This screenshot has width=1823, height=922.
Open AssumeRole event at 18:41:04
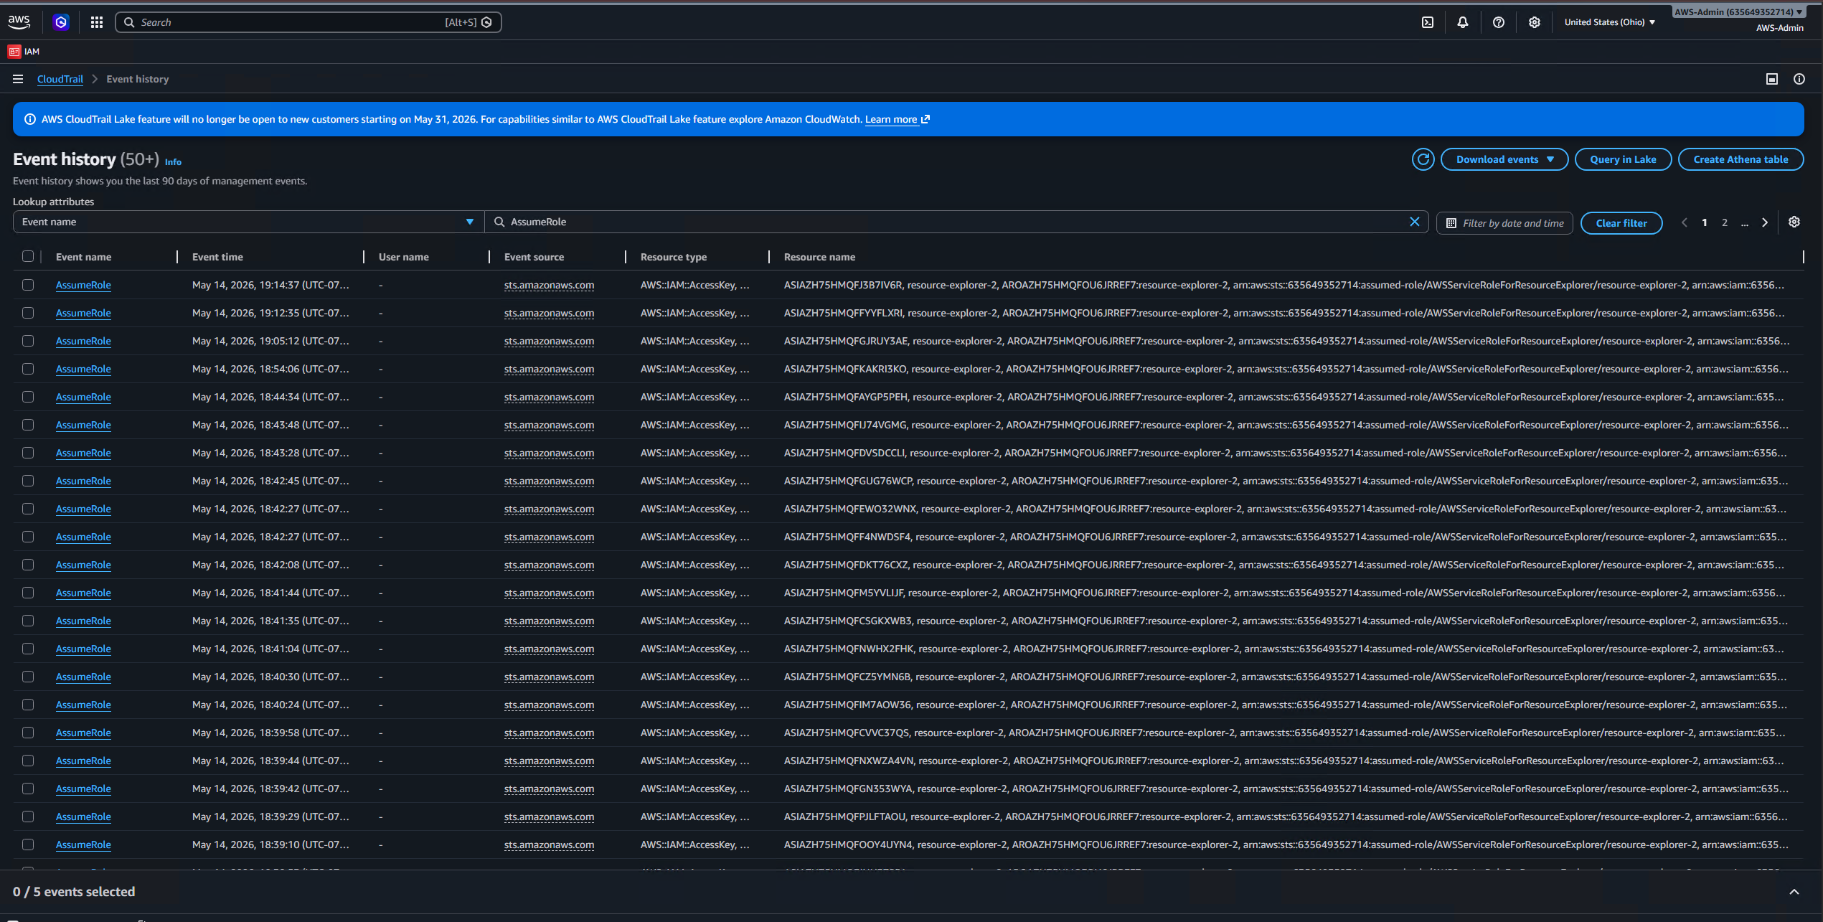pos(83,649)
